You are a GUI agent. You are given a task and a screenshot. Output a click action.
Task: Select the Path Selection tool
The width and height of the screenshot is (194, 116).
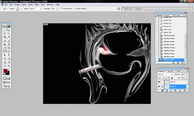[5, 55]
